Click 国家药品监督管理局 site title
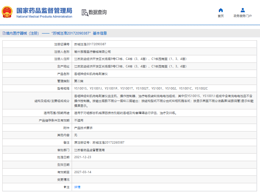260x193 pixels. [x=44, y=10]
